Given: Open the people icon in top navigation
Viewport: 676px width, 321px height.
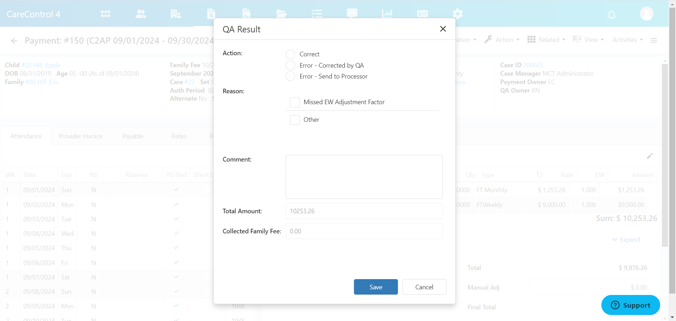Looking at the screenshot, I should 140,14.
